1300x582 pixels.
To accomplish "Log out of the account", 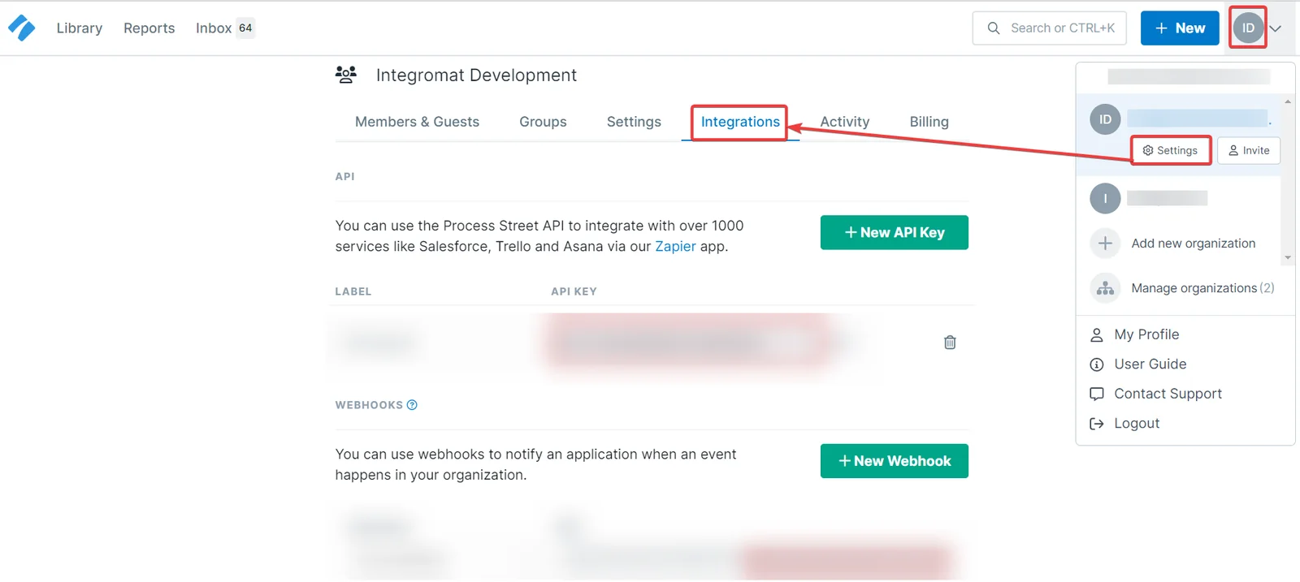I will tap(1137, 423).
